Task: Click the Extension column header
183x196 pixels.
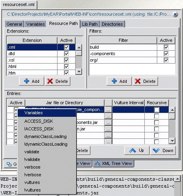Action: coord(32,40)
